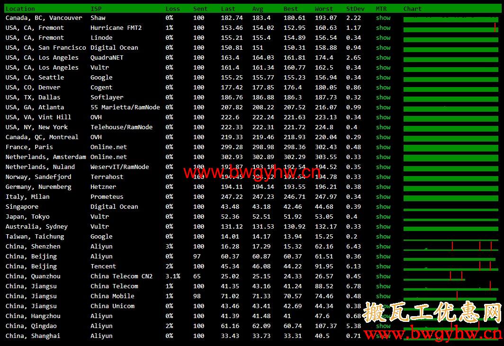Select sent value '65' for Quanzhou
Screen dimensions: 504x346
coord(197,276)
